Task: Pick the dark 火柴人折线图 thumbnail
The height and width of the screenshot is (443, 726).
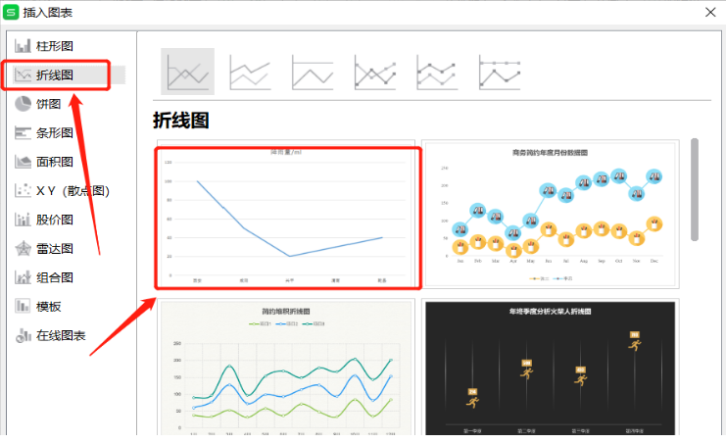Action: tap(551, 367)
